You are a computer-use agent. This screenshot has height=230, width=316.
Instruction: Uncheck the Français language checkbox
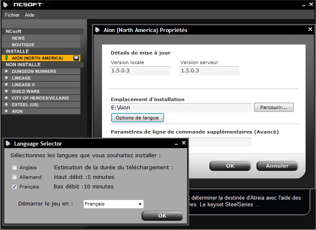[x=15, y=187]
